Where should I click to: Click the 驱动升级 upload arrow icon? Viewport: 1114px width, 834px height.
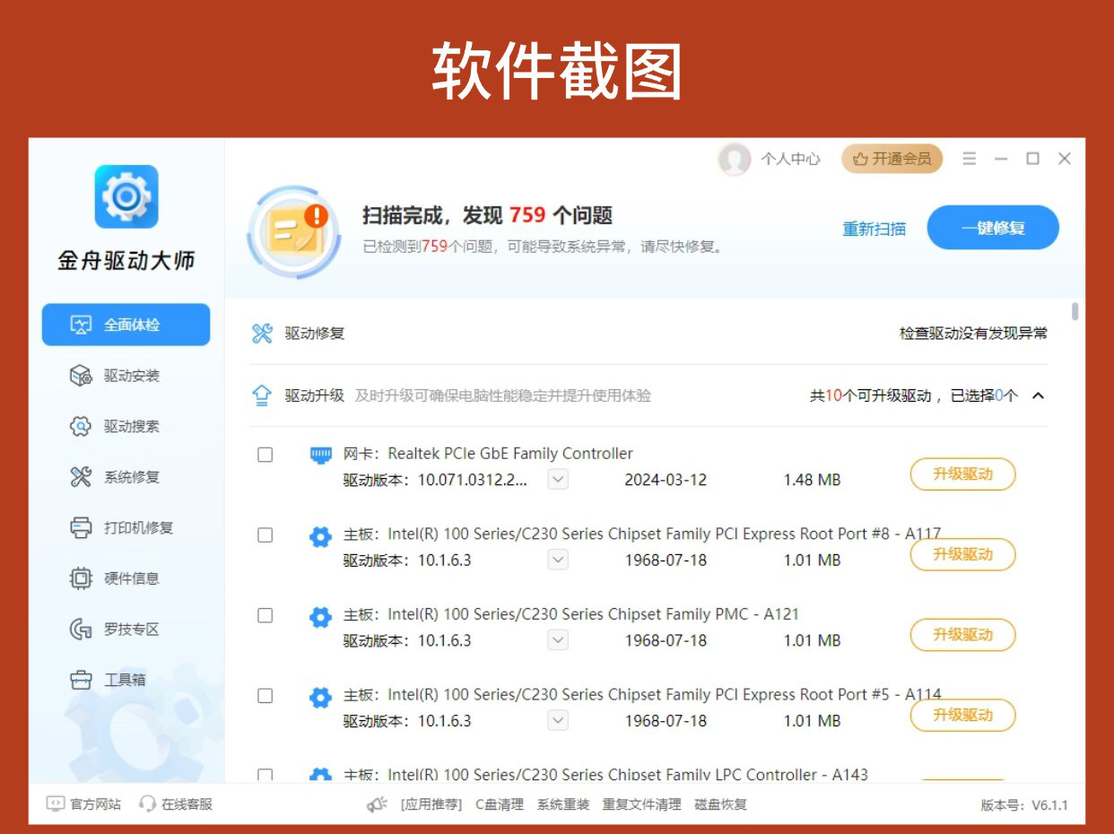pyautogui.click(x=262, y=395)
